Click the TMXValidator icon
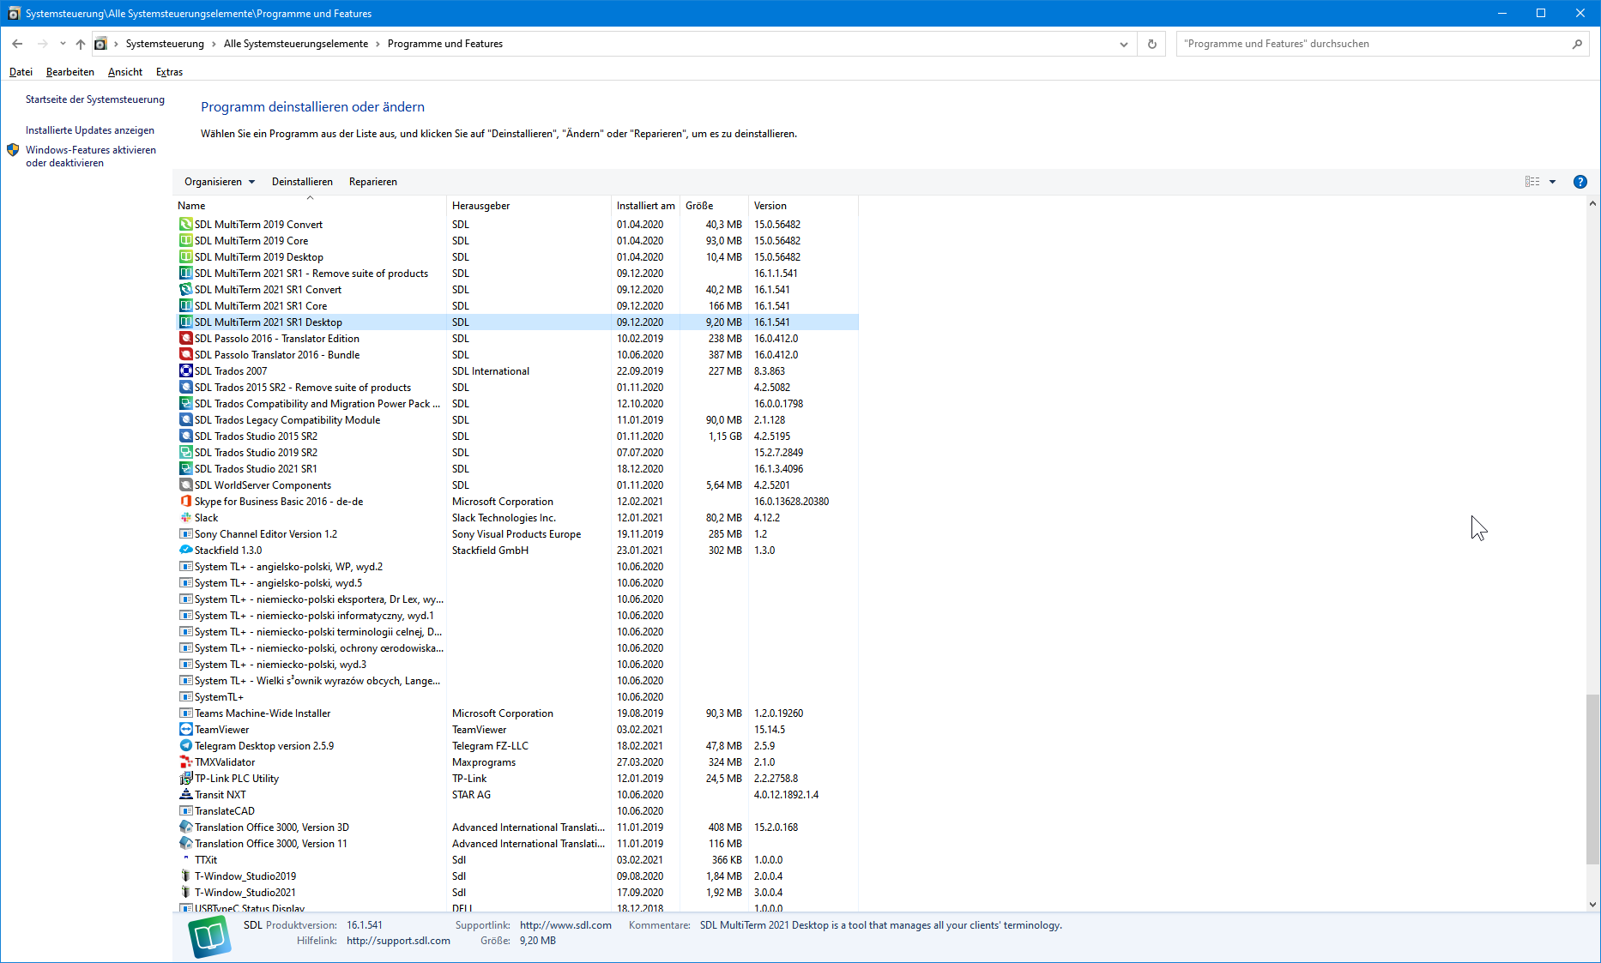Viewport: 1601px width, 963px height. tap(185, 762)
